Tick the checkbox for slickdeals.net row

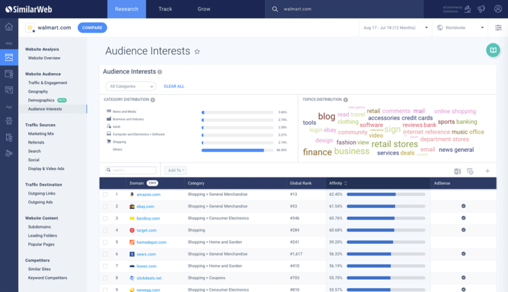click(105, 278)
